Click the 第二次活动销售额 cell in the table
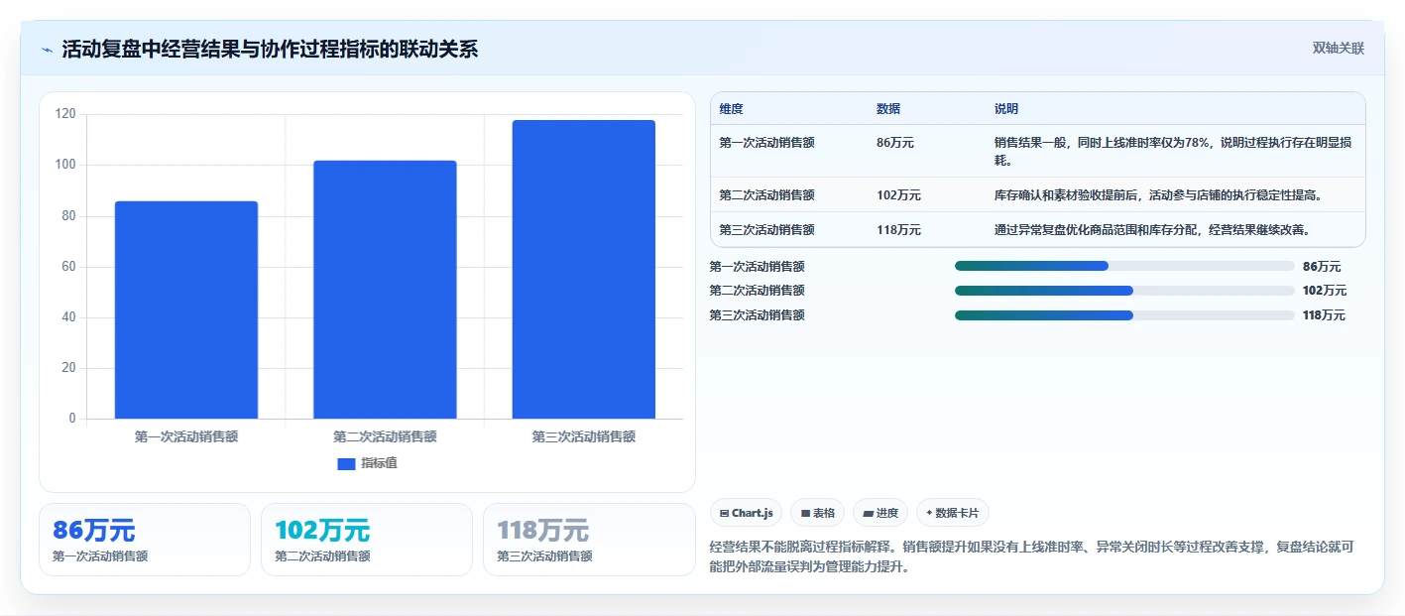Screen dimensions: 1405x616 767,195
